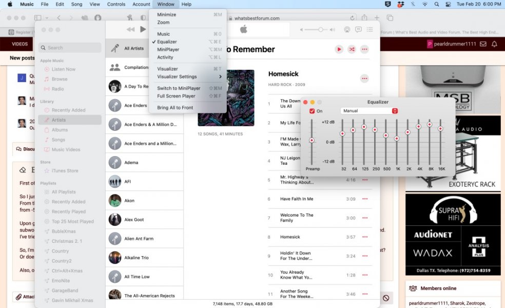Play the Homesick album

(339, 49)
